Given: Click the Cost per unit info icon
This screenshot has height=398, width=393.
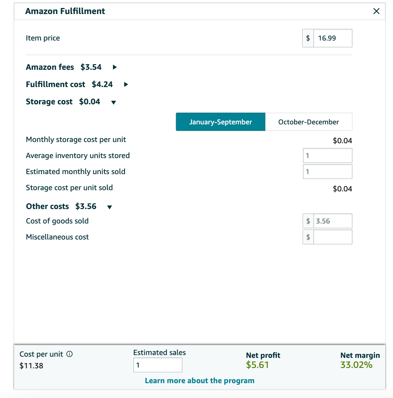Looking at the screenshot, I should pyautogui.click(x=70, y=354).
